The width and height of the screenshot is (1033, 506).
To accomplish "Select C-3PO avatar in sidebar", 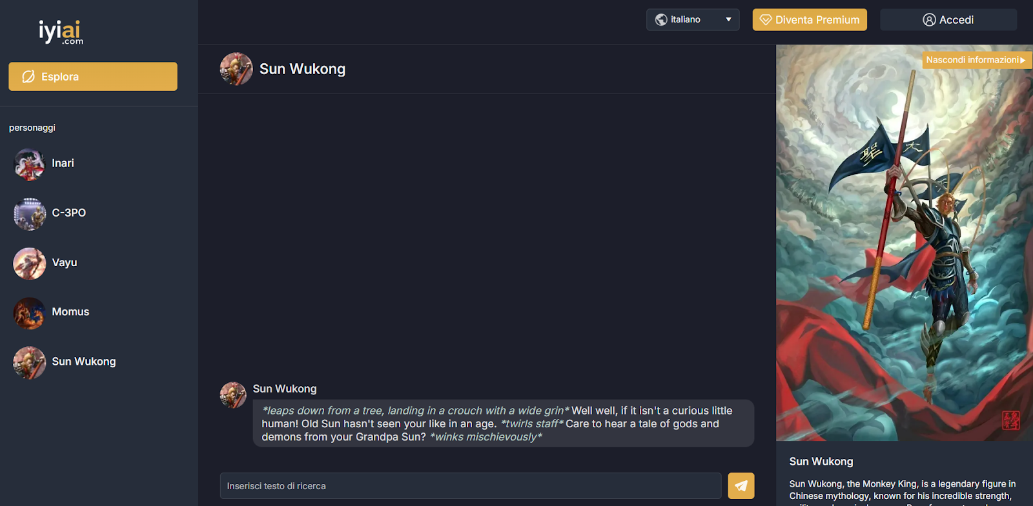I will (30, 213).
